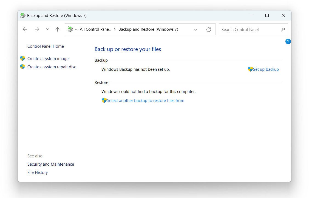Click the Forward navigation arrow
This screenshot has width=309, height=198.
coord(37,29)
